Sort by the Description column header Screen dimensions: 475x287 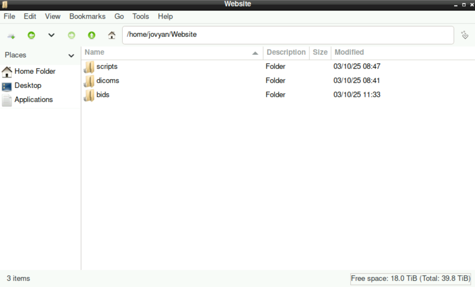(x=286, y=53)
